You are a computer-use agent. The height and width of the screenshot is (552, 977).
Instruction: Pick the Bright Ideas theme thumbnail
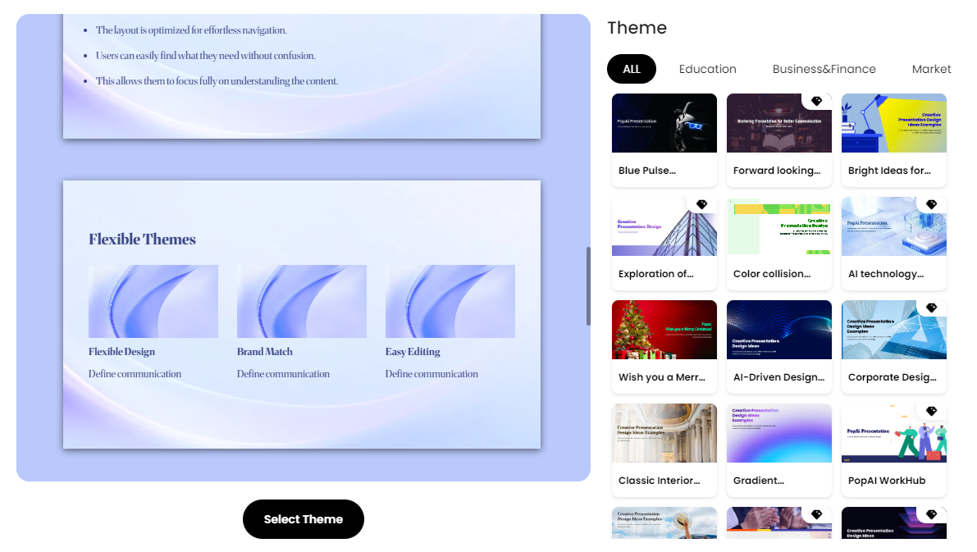893,123
